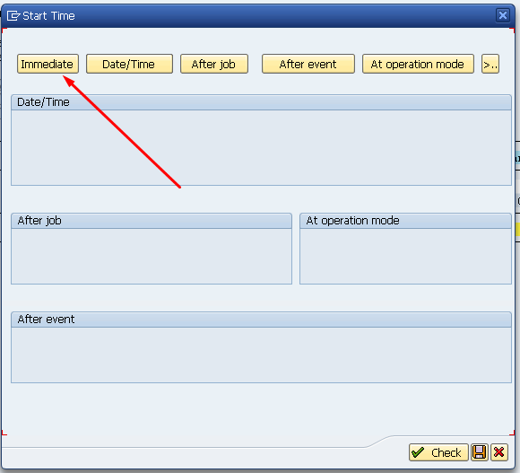Image resolution: width=520 pixels, height=473 pixels.
Task: Select the Date/Time start button
Action: tap(129, 64)
